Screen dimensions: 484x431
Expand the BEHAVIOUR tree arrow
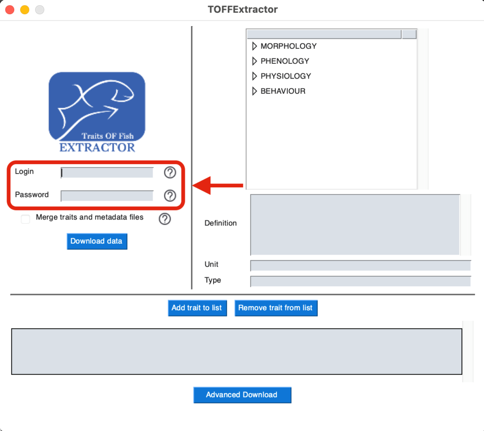[x=254, y=91]
